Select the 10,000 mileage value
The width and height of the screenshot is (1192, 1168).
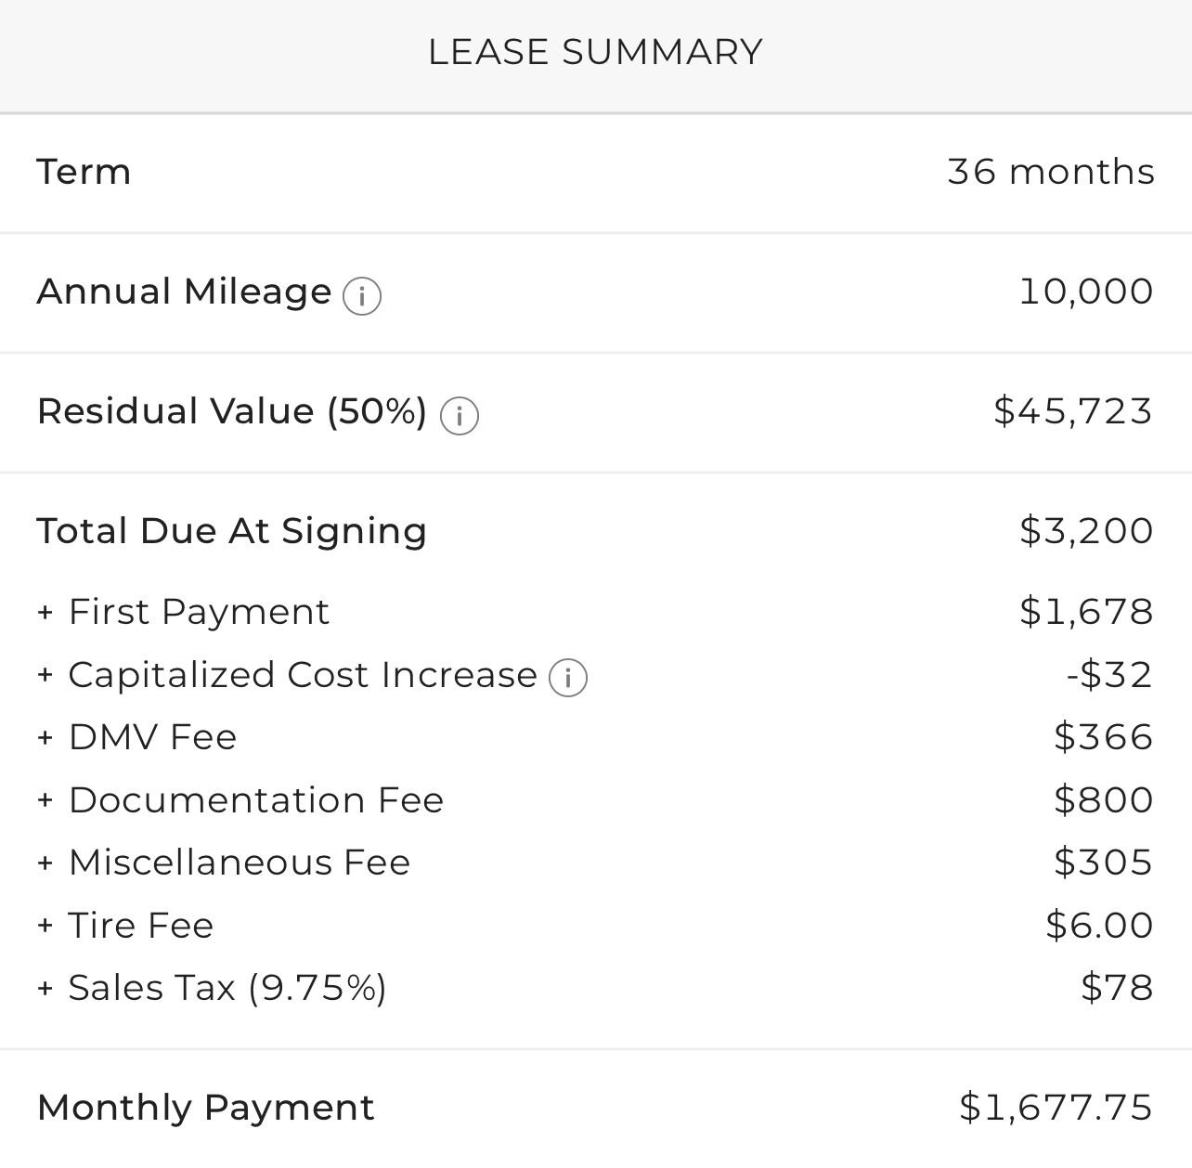tap(1086, 292)
